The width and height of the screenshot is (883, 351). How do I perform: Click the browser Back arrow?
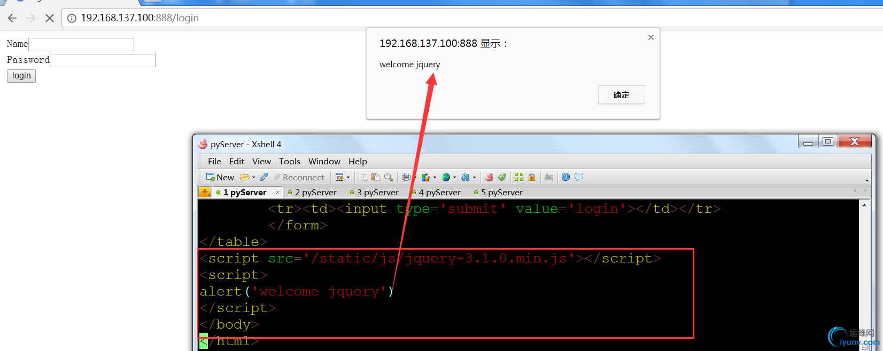point(12,18)
